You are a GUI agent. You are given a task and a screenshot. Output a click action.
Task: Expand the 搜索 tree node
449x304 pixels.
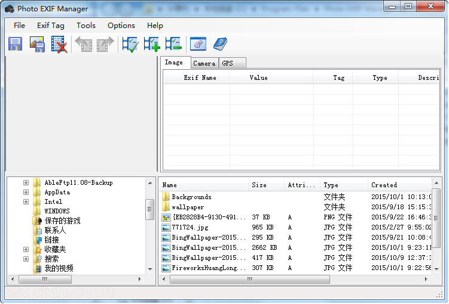[x=26, y=259]
